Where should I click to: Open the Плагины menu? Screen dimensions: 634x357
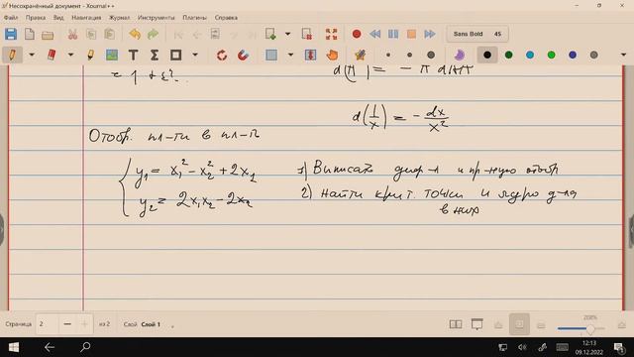click(194, 18)
